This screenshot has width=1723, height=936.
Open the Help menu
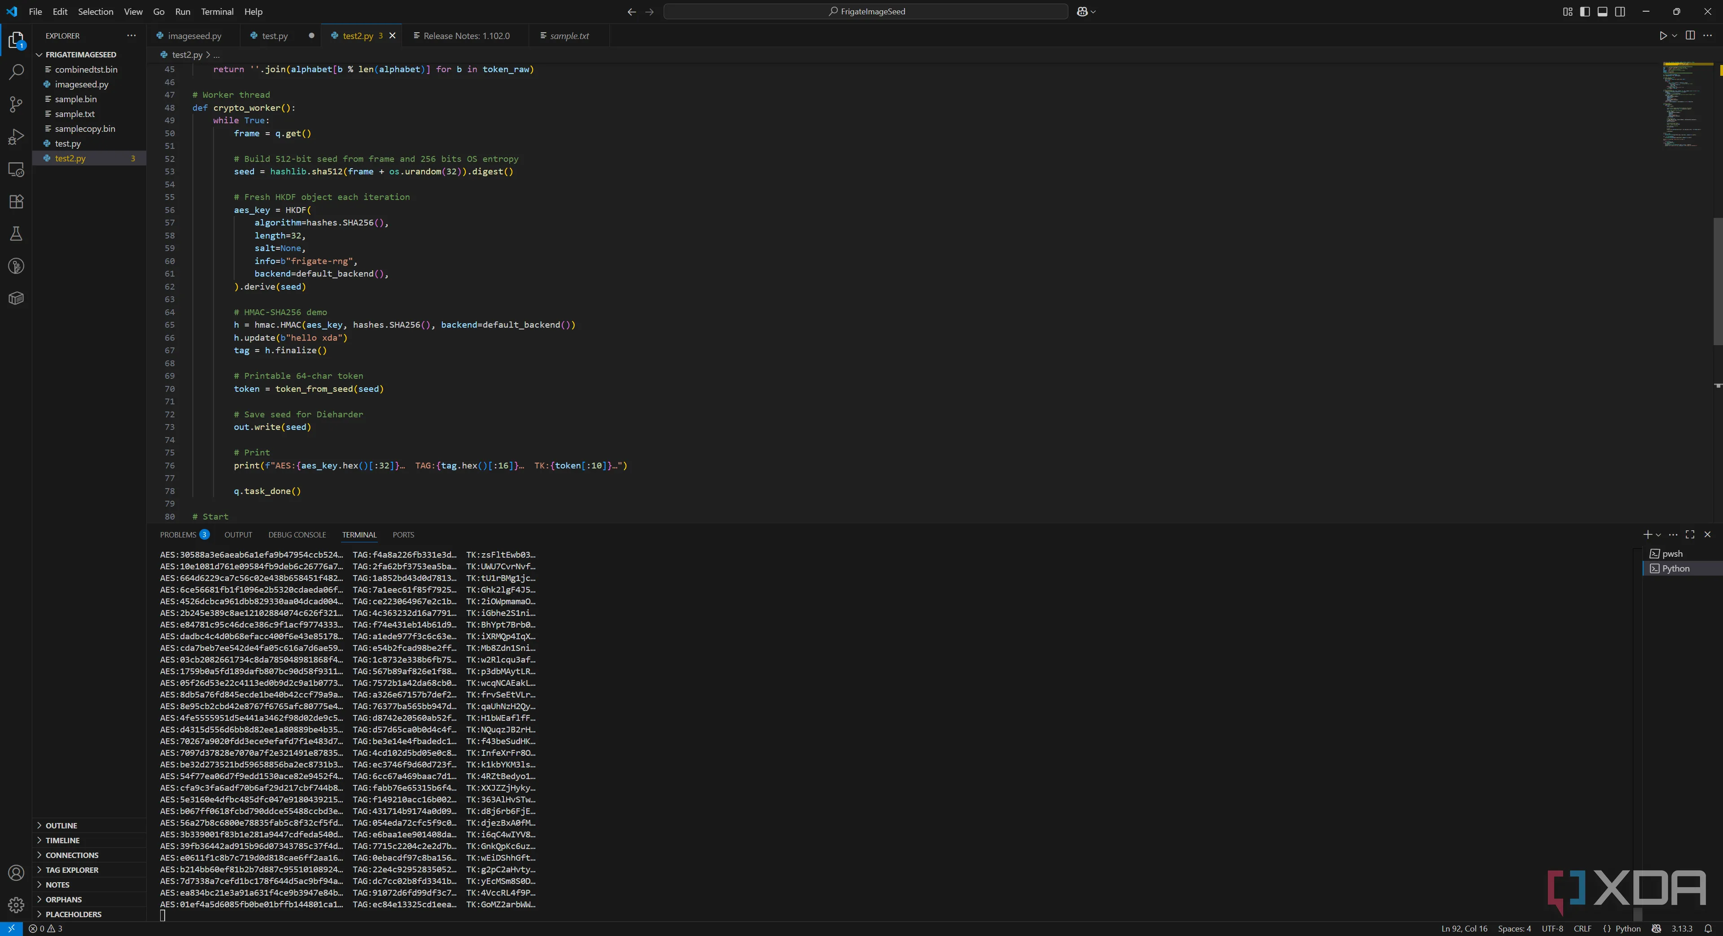[254, 11]
